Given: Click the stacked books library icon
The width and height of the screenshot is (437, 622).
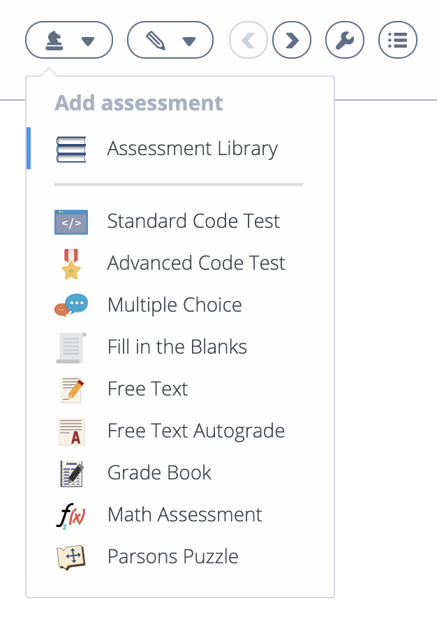Looking at the screenshot, I should (x=71, y=149).
